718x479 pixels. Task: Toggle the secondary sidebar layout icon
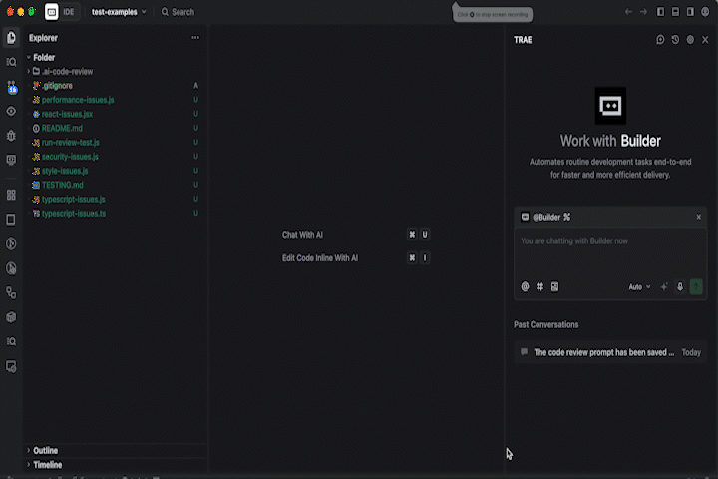pos(690,12)
